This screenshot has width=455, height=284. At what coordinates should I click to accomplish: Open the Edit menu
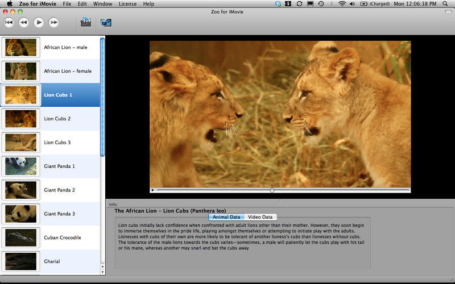82,4
